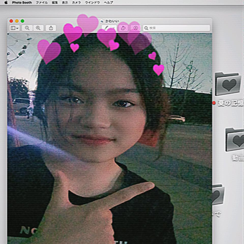Select the 夏の記憶 heart folder icon

pyautogui.click(x=228, y=84)
